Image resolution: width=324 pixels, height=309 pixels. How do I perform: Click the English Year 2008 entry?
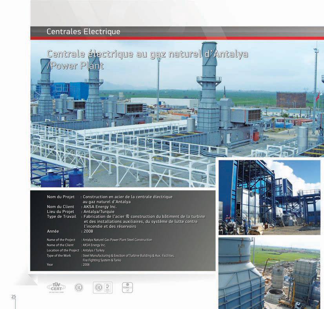tap(68, 265)
